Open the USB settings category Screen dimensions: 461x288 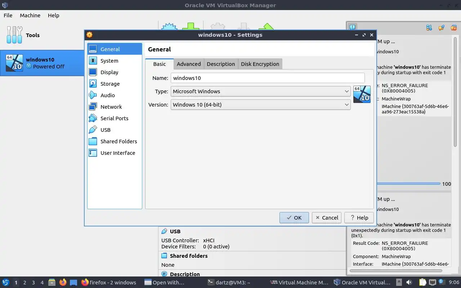click(115, 130)
